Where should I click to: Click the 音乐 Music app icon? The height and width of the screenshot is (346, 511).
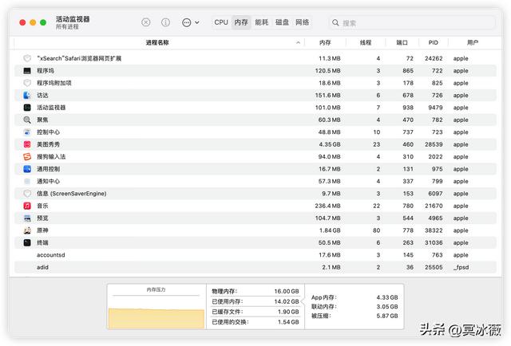(x=27, y=206)
